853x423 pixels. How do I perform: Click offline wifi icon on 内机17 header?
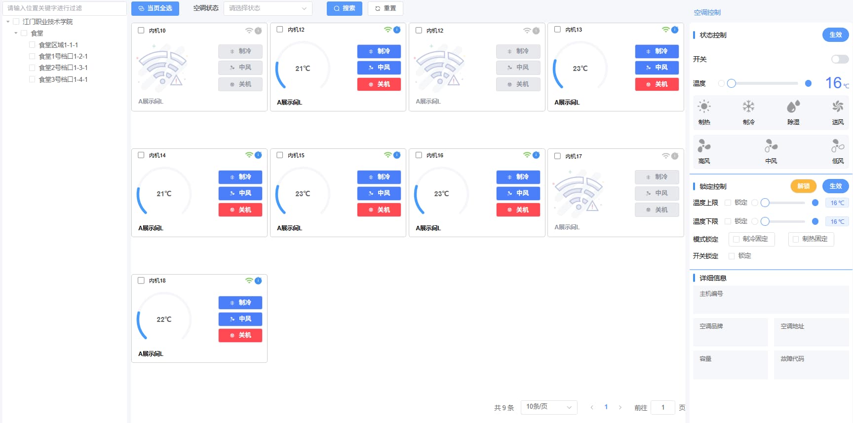tap(666, 156)
